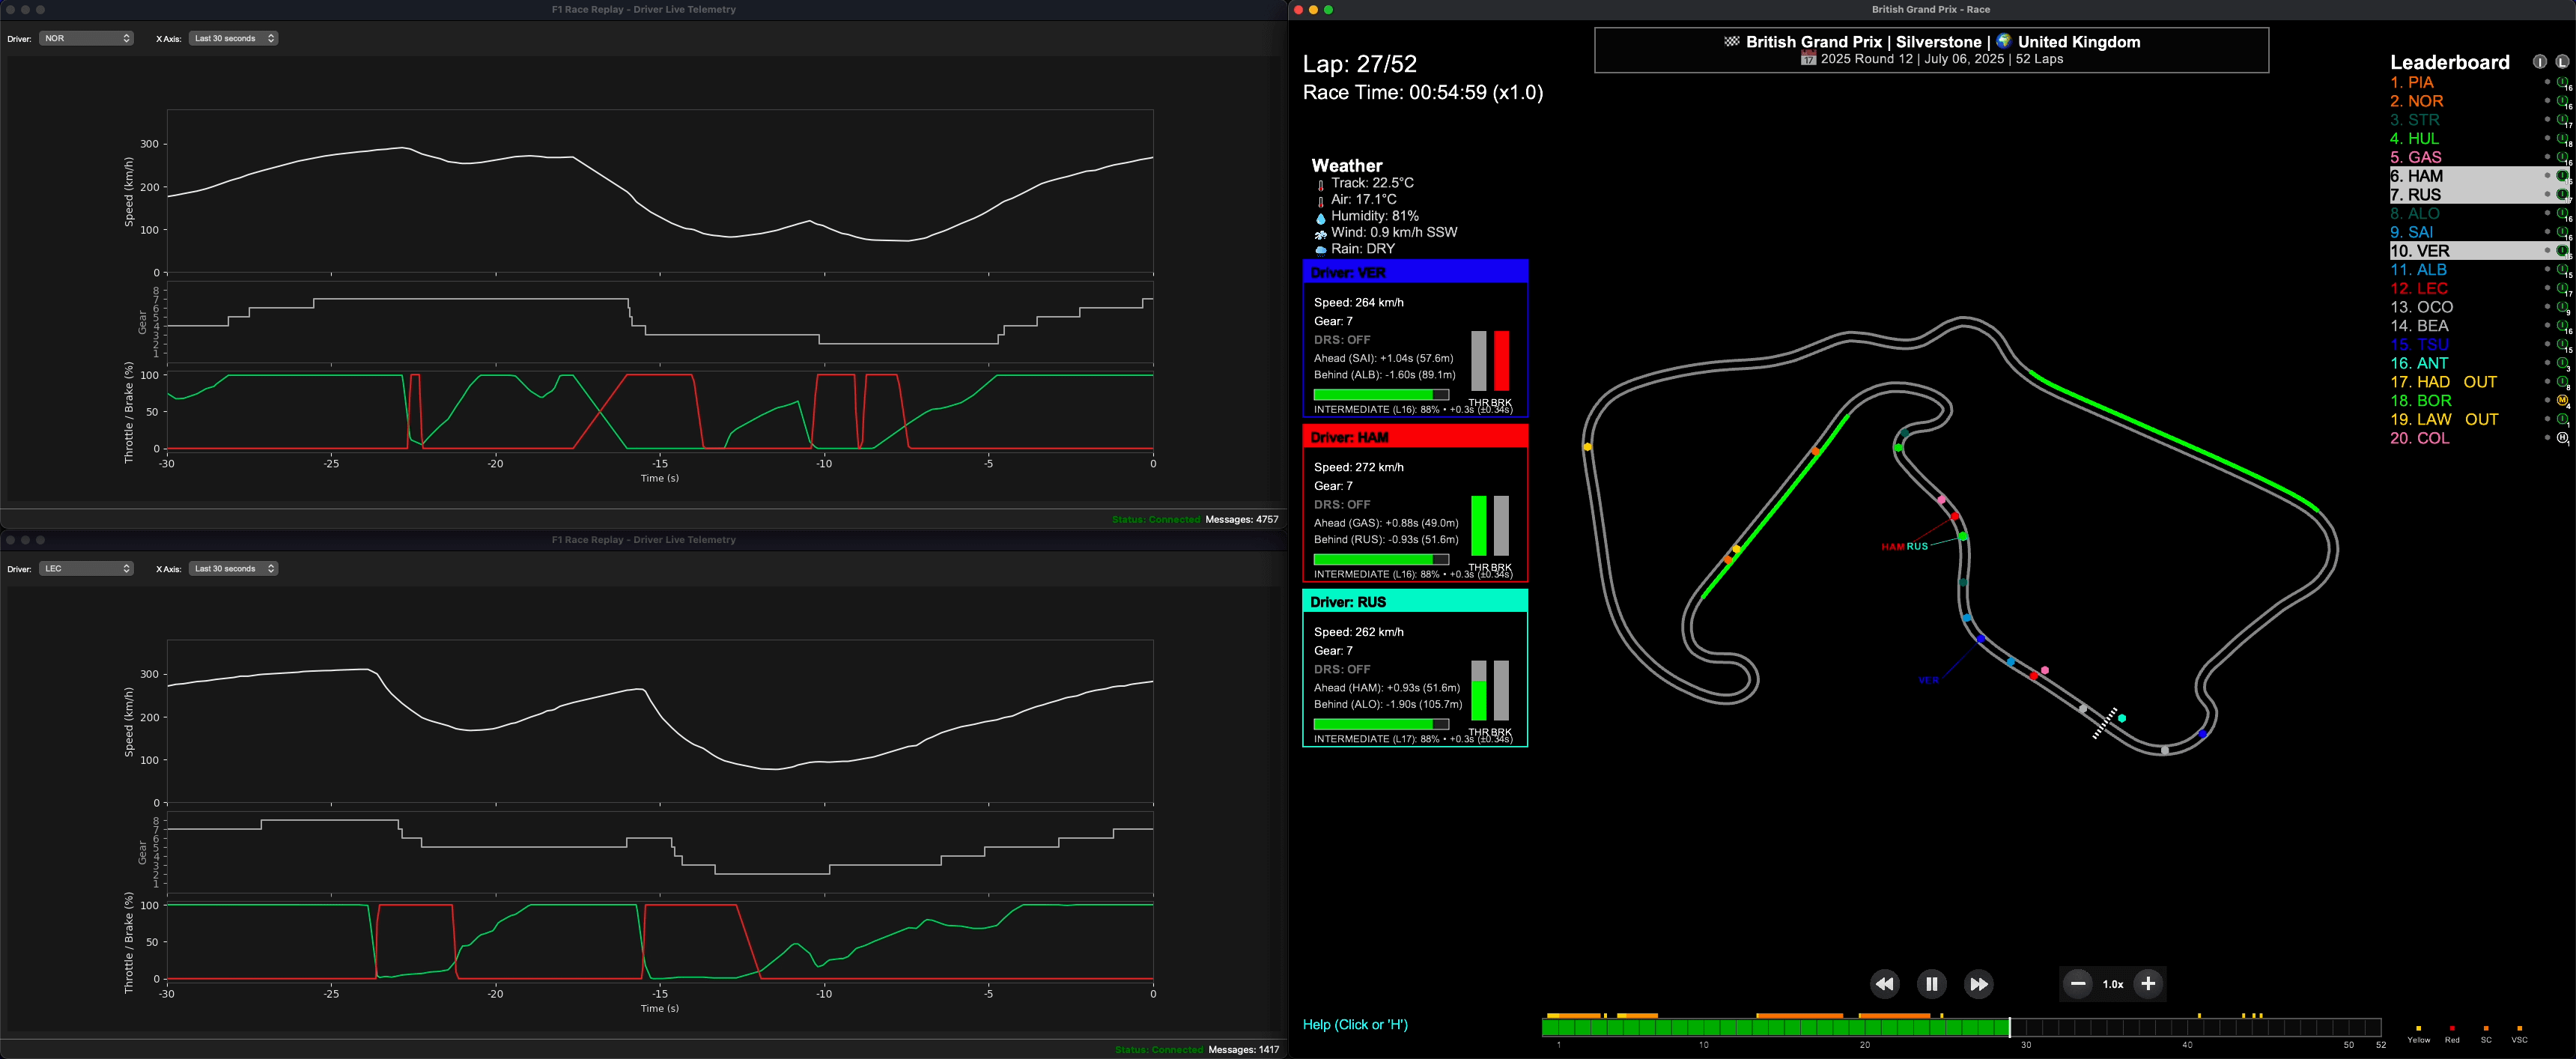The image size is (2576, 1059).
Task: Open the LEC driver dropdown in bottom telemetry window
Action: (x=86, y=568)
